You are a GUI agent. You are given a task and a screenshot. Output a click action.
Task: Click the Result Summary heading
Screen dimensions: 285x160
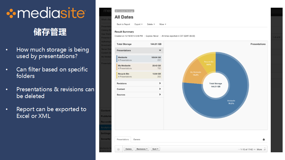[x=124, y=32]
